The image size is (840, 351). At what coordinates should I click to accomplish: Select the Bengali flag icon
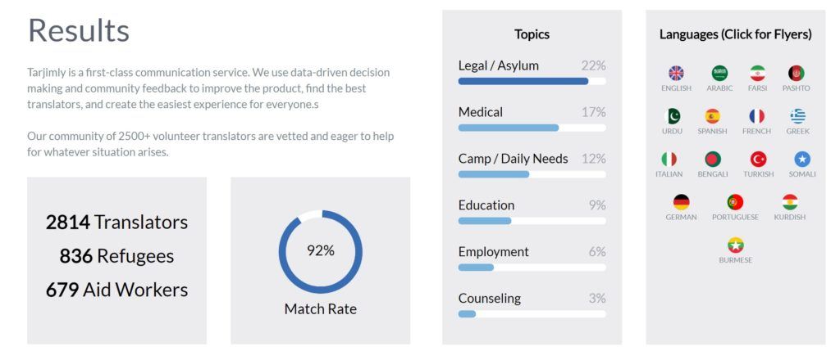(x=713, y=159)
